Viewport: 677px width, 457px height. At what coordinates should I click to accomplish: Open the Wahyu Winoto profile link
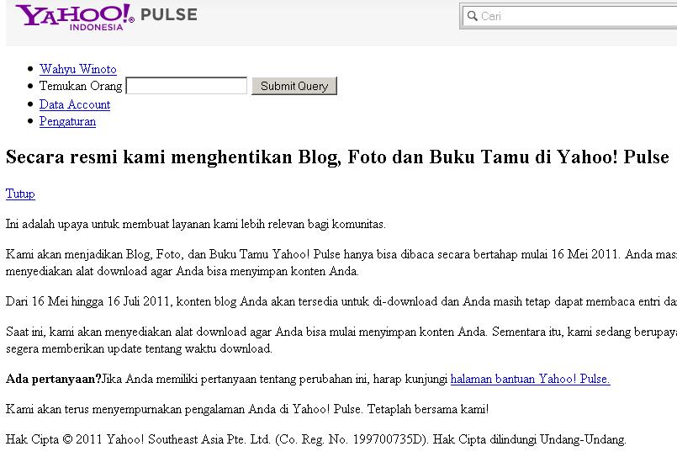click(77, 69)
